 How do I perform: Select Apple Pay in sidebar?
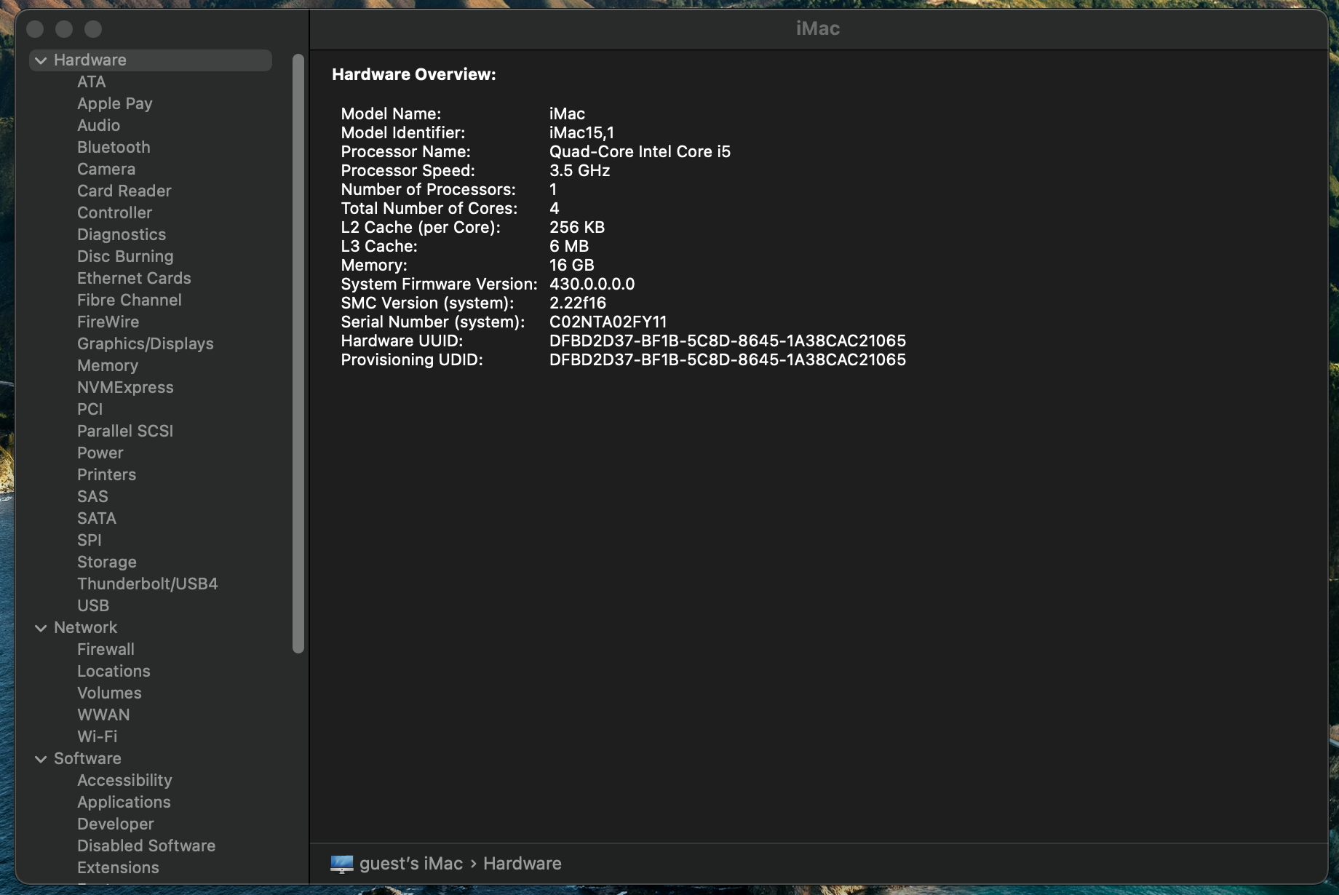(x=115, y=103)
